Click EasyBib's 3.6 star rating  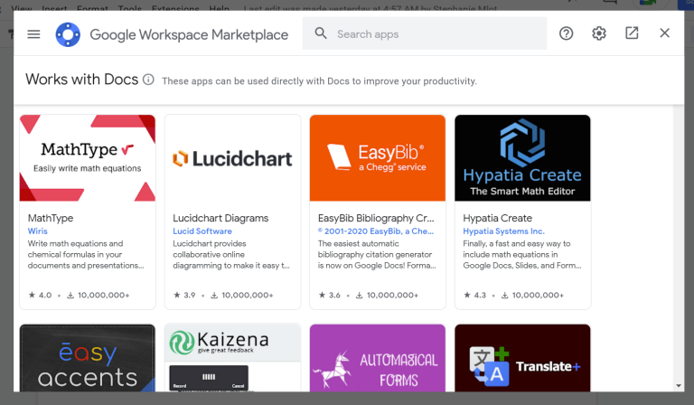click(x=330, y=296)
